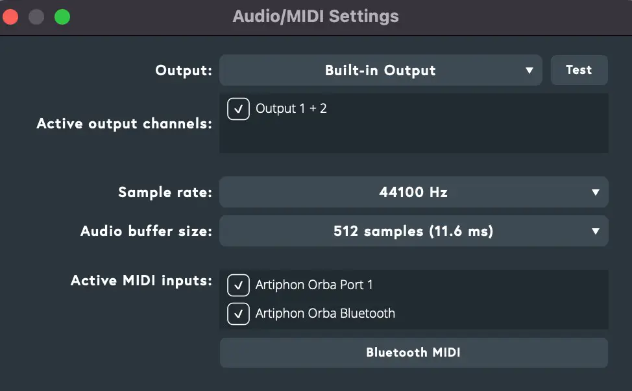Select the Artiphon Orba Bluetooth entry
This screenshot has width=632, height=391.
[325, 314]
